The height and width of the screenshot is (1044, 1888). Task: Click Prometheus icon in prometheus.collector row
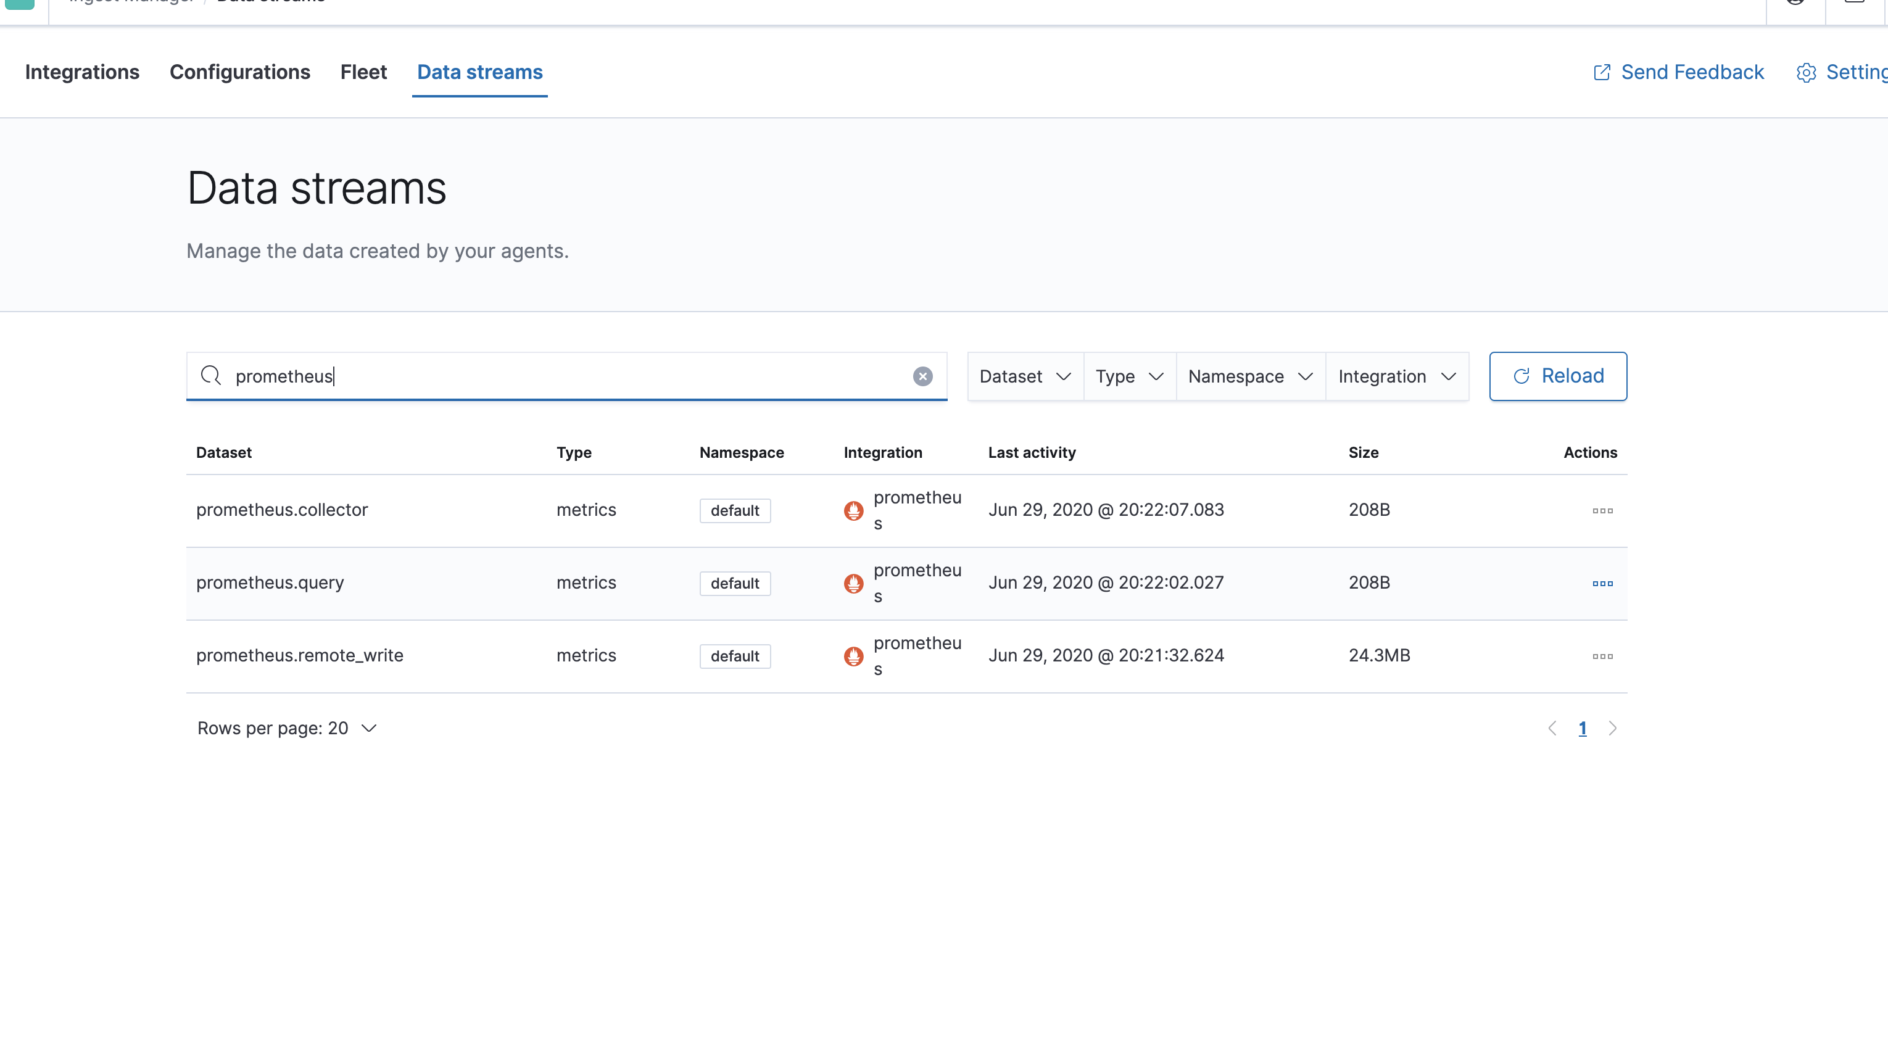pyautogui.click(x=853, y=510)
